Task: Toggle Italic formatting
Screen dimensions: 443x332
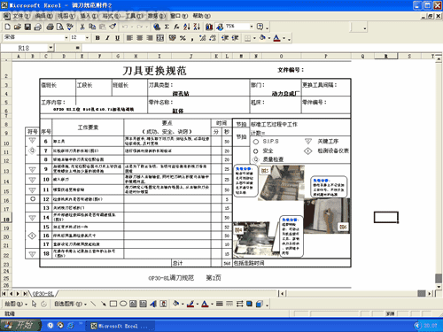Action: click(107, 38)
